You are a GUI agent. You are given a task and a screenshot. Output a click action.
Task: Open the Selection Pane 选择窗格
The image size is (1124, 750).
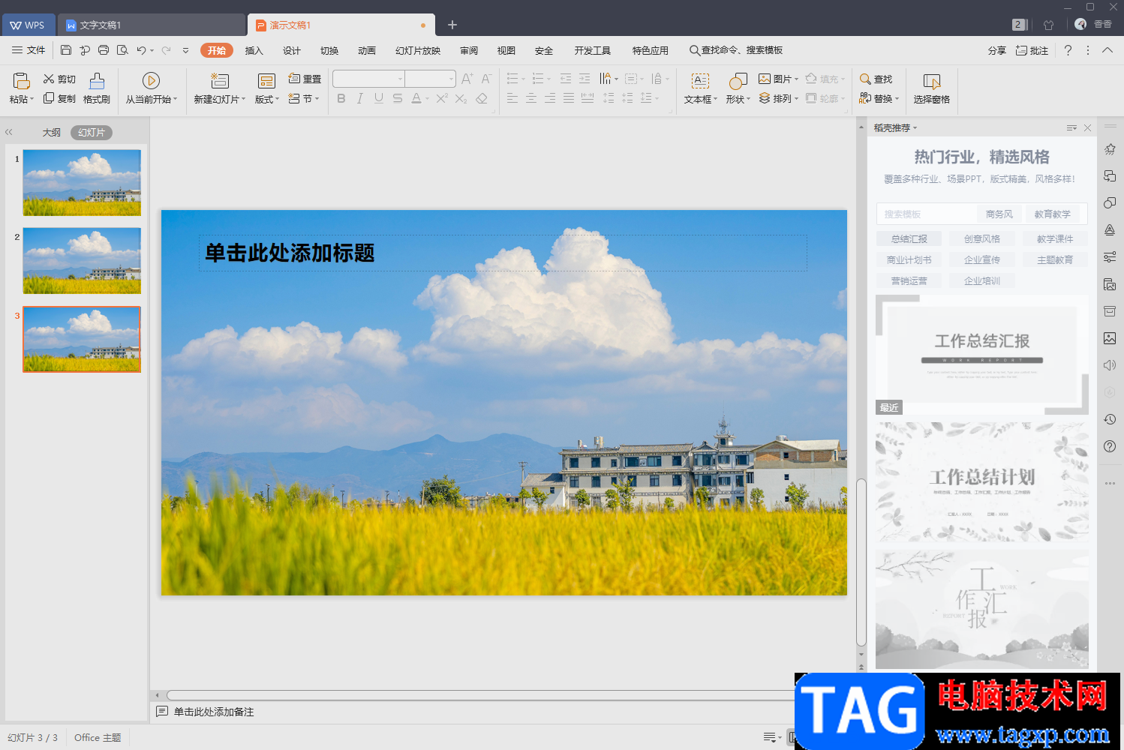pyautogui.click(x=932, y=88)
